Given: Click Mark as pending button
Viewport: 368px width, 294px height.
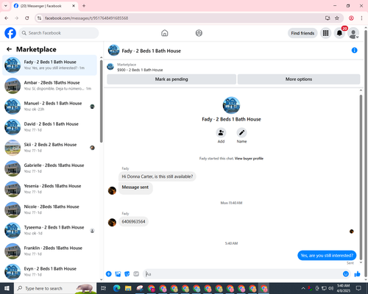Looking at the screenshot, I should [171, 79].
